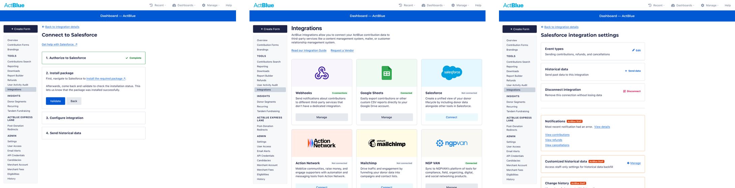Open Manage top menu on Integrations page
Screen dimensions: 735x188
pos(460,5)
